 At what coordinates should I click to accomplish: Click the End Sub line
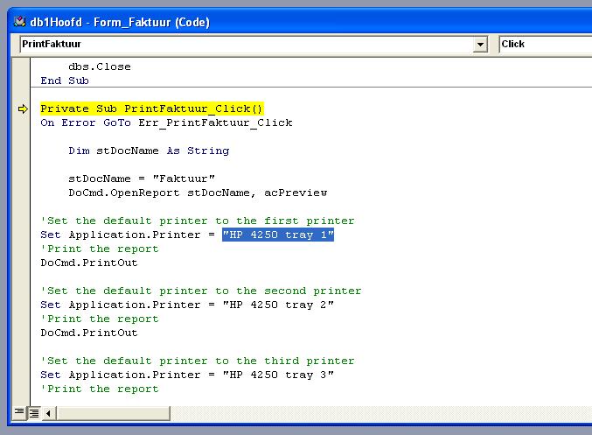pyautogui.click(x=65, y=81)
